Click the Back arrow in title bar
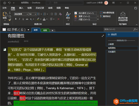Viewport: 139px width, 106px height. coord(5,3)
